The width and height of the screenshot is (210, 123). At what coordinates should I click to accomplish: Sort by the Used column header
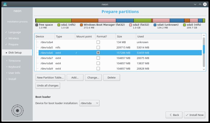(x=169, y=36)
